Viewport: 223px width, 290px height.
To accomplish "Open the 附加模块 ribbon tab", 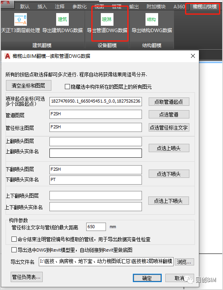I will pyautogui.click(x=156, y=7).
